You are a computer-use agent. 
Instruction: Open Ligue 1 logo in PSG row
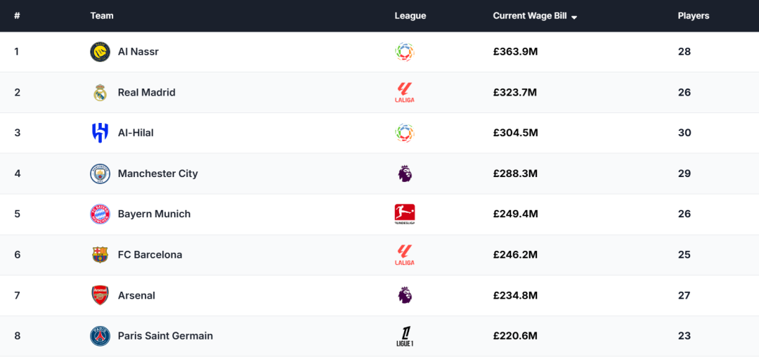pyautogui.click(x=405, y=336)
